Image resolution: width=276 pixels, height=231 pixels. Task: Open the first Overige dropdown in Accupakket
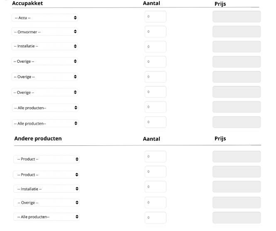point(45,61)
